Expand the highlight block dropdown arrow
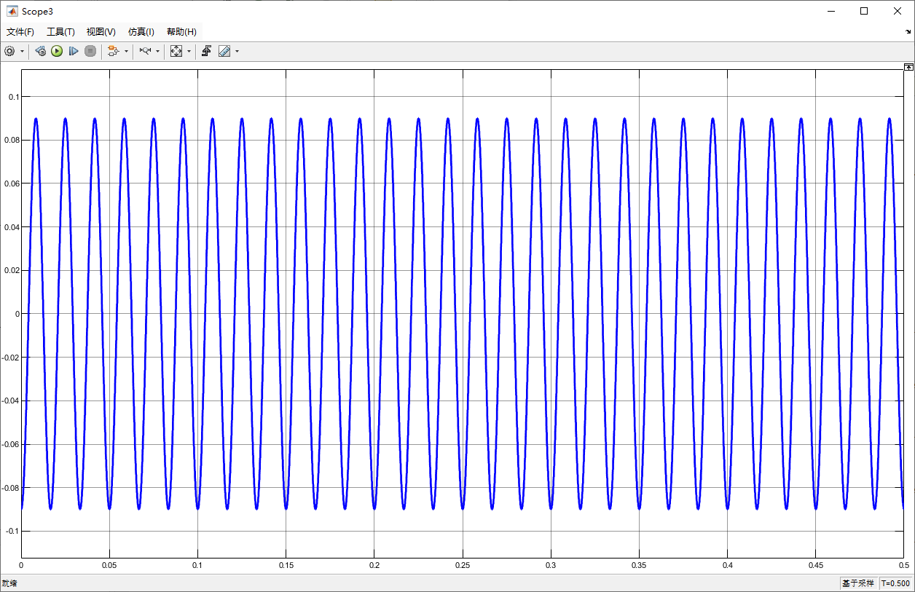This screenshot has height=592, width=915. point(126,51)
